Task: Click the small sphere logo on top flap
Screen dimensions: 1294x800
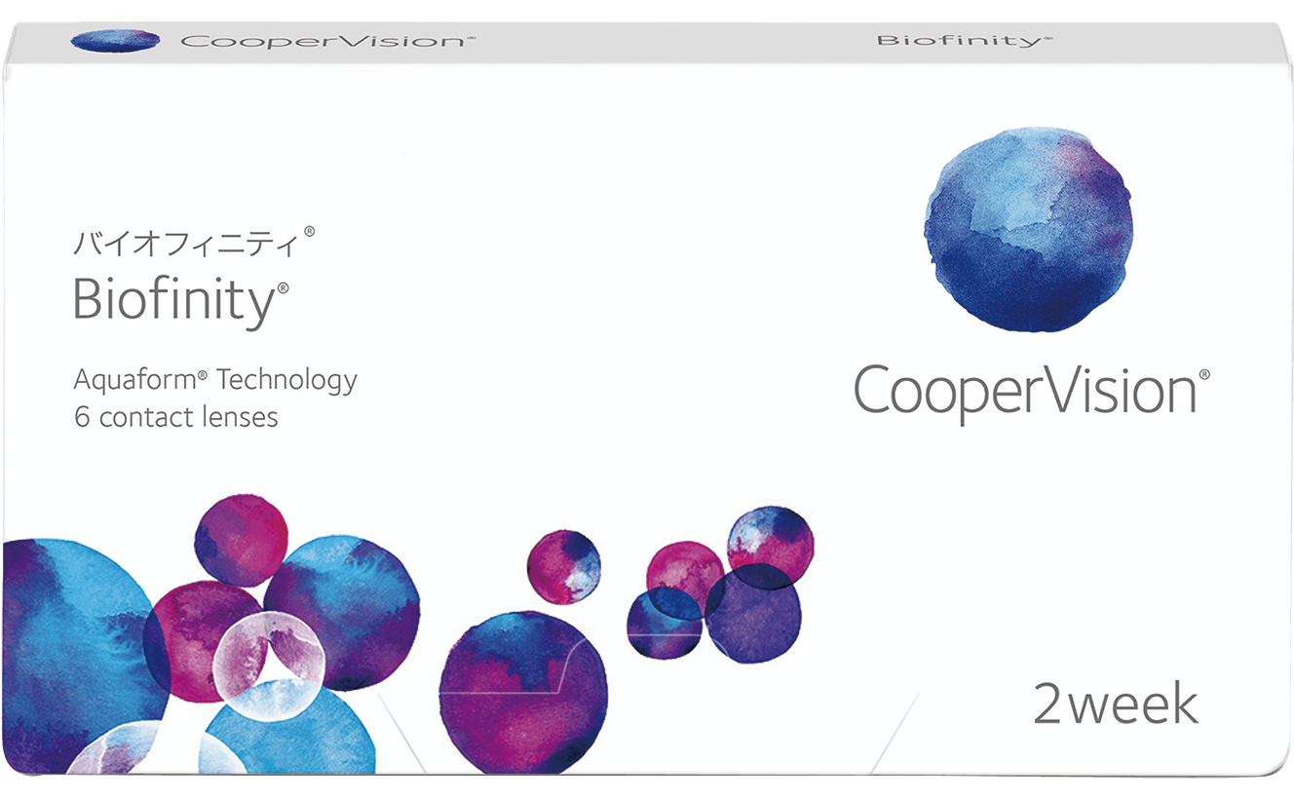Action: coord(117,41)
